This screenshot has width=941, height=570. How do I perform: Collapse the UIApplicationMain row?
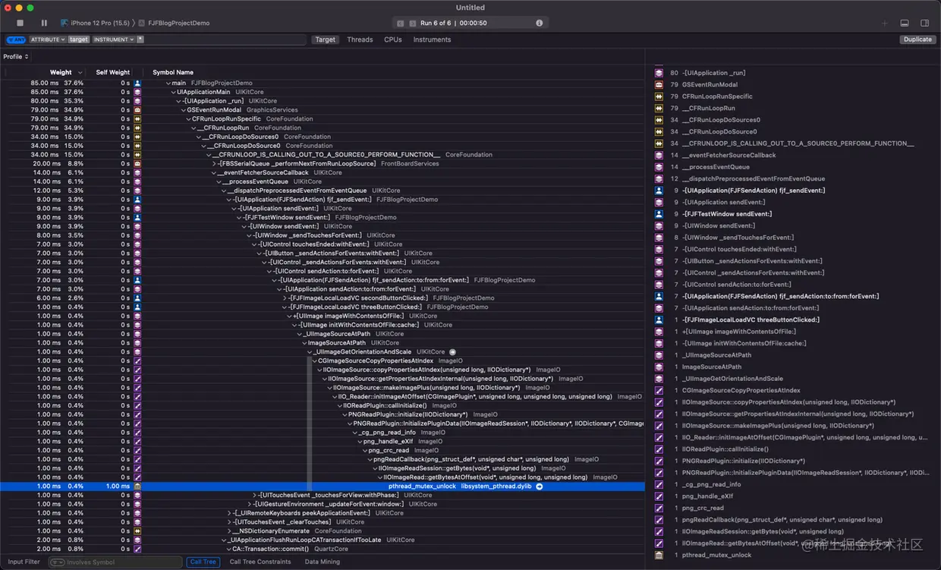(x=173, y=92)
